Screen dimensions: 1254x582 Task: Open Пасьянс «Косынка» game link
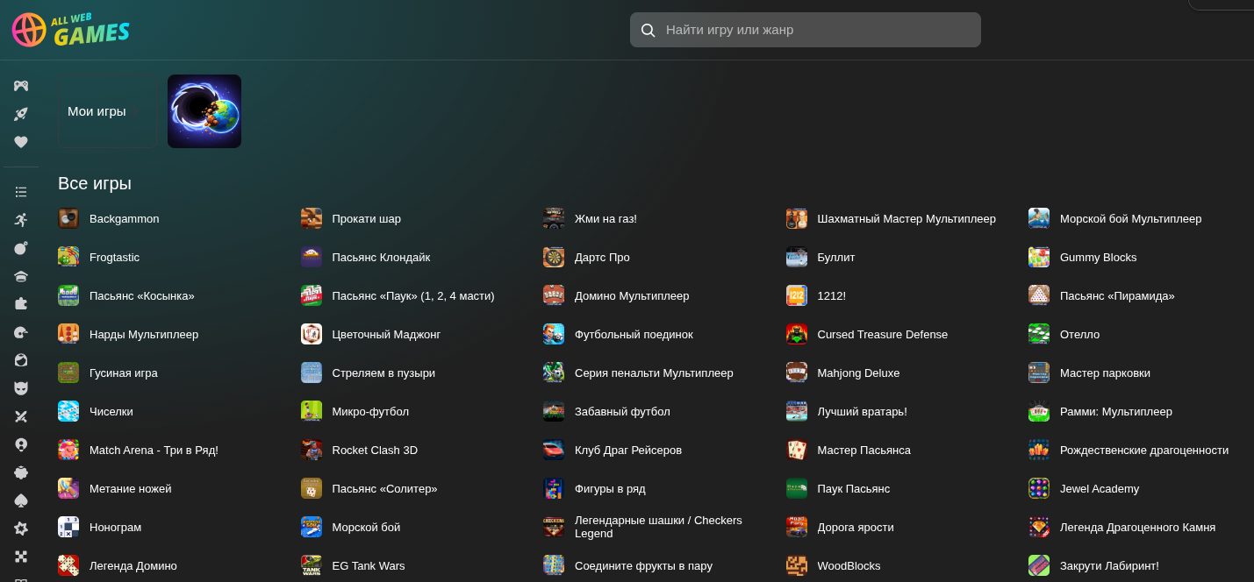click(x=141, y=295)
